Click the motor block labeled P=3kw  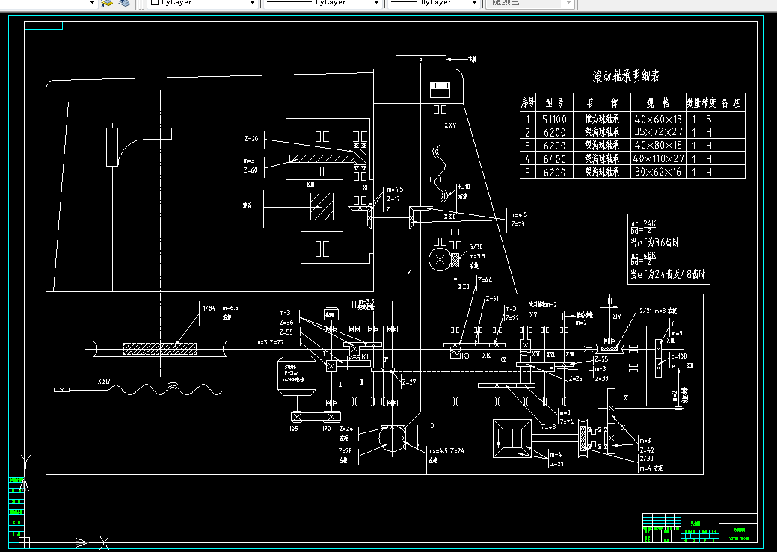[x=297, y=376]
